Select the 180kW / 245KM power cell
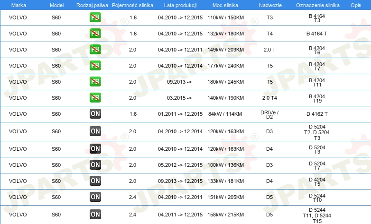The image size is (371, 224). point(225,82)
